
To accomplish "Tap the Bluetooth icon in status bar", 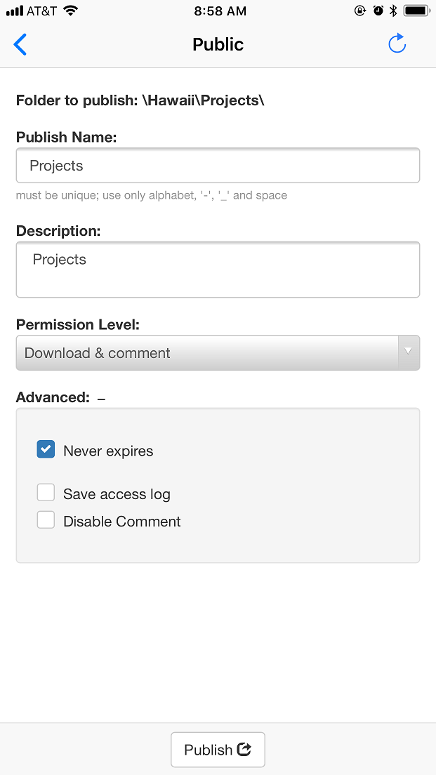I will pos(394,11).
